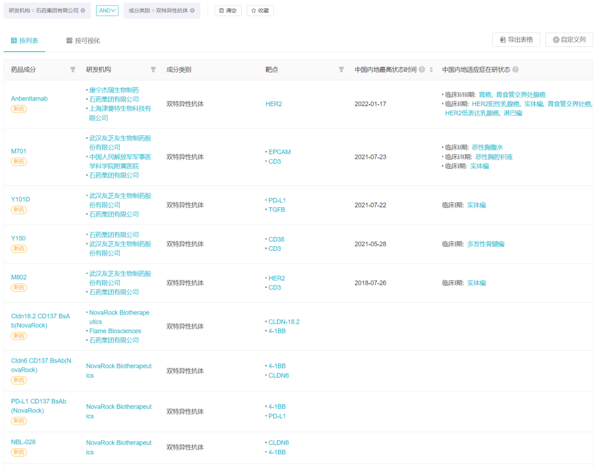Click 4-1BB target link in PD-L1 CD137 row

coord(277,407)
